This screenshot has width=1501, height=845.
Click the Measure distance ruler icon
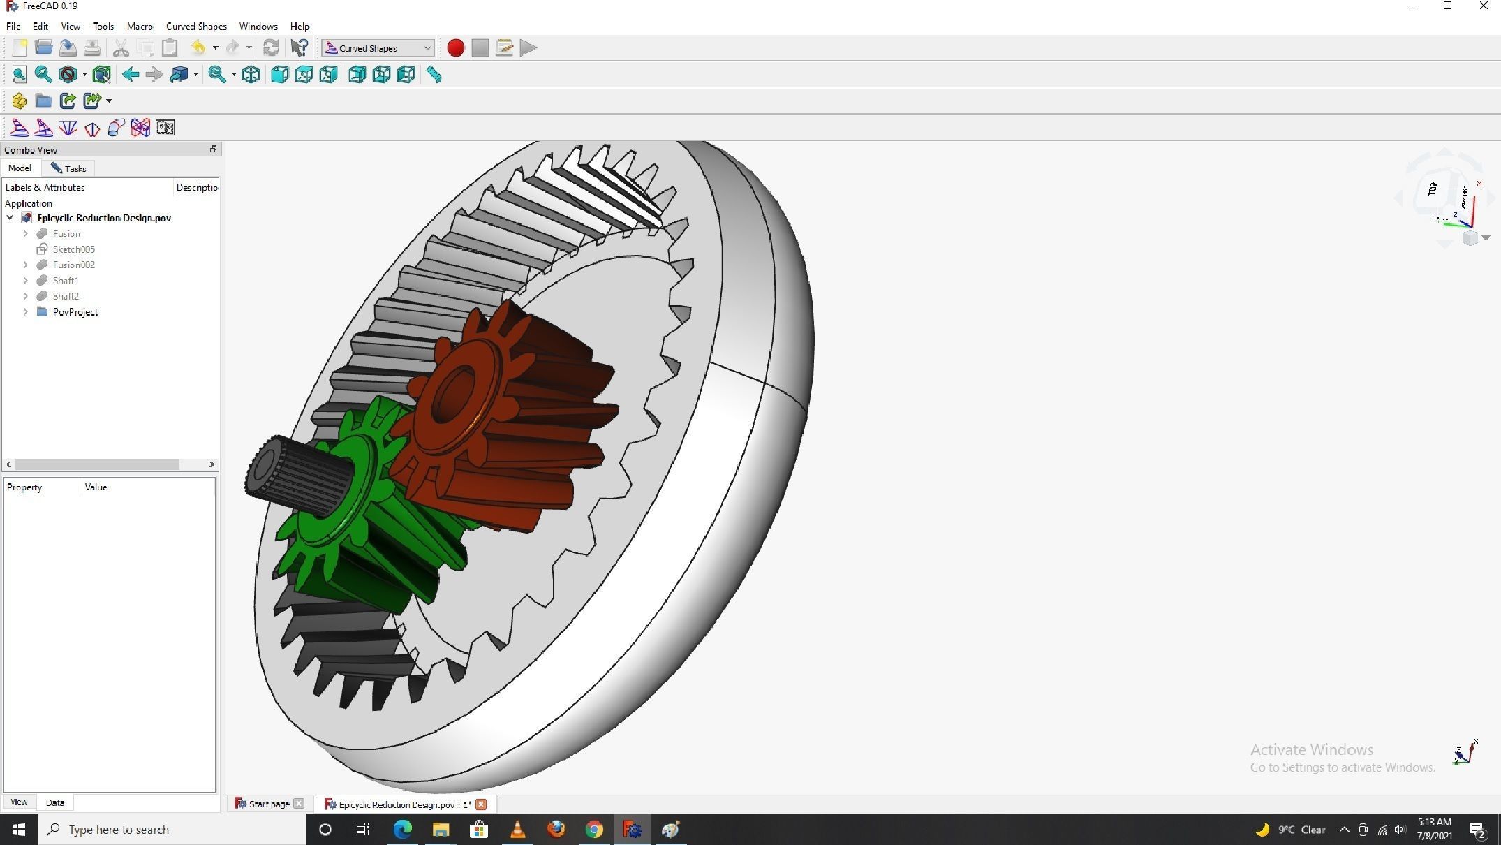pyautogui.click(x=434, y=74)
